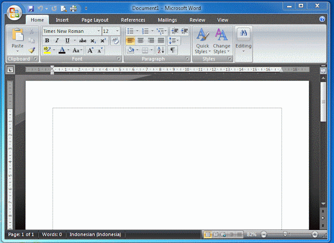This screenshot has width=334, height=243.
Task: Open Change Case dropdown
Action: (x=77, y=50)
